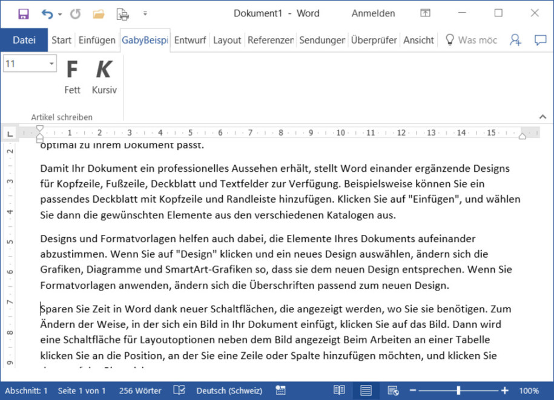The height and width of the screenshot is (400, 554).
Task: Click Anmelden to sign in
Action: [373, 13]
